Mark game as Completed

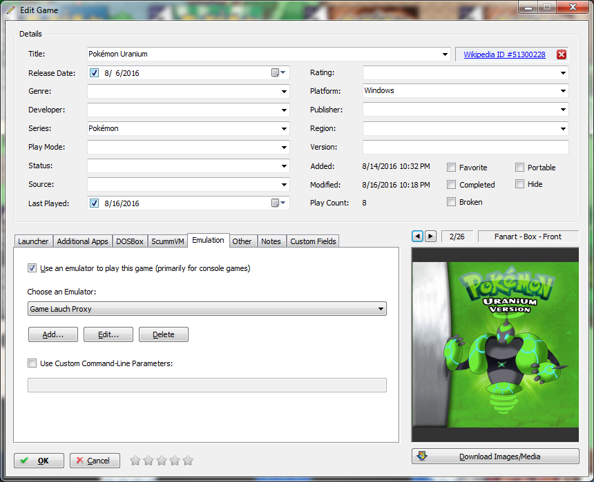coord(451,185)
